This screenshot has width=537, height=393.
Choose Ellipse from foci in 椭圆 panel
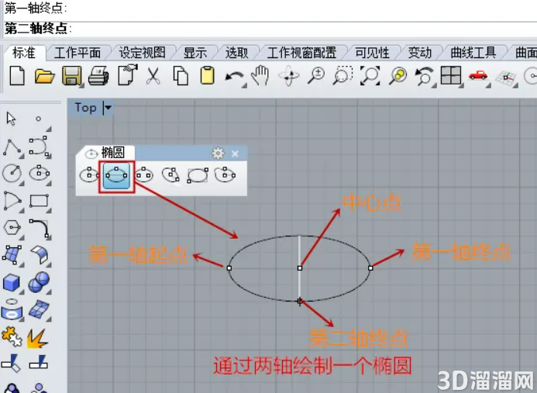coord(144,175)
